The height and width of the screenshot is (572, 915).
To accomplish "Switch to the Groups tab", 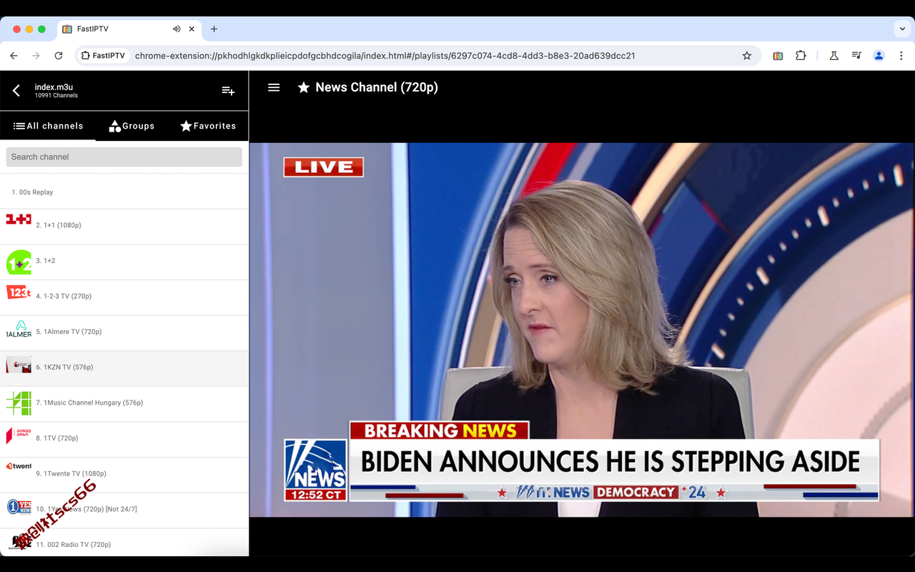I will point(132,126).
